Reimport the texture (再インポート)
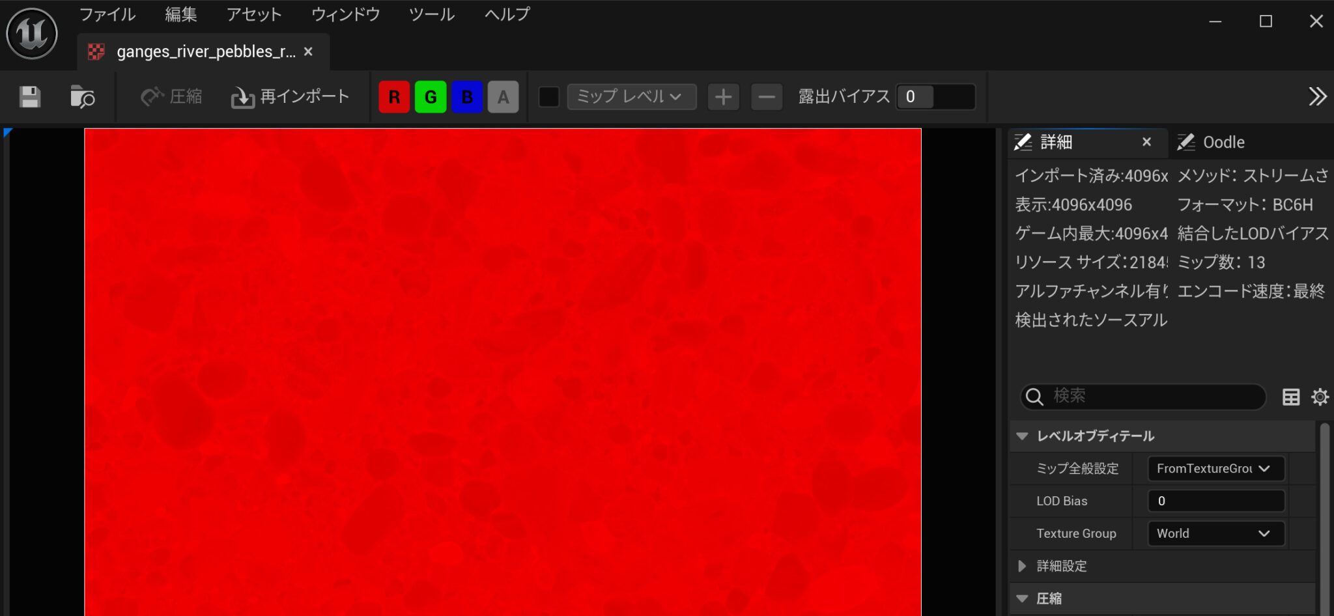This screenshot has height=616, width=1334. 289,96
